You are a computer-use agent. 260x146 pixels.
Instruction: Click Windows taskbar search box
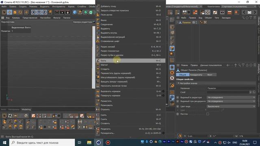(42, 142)
